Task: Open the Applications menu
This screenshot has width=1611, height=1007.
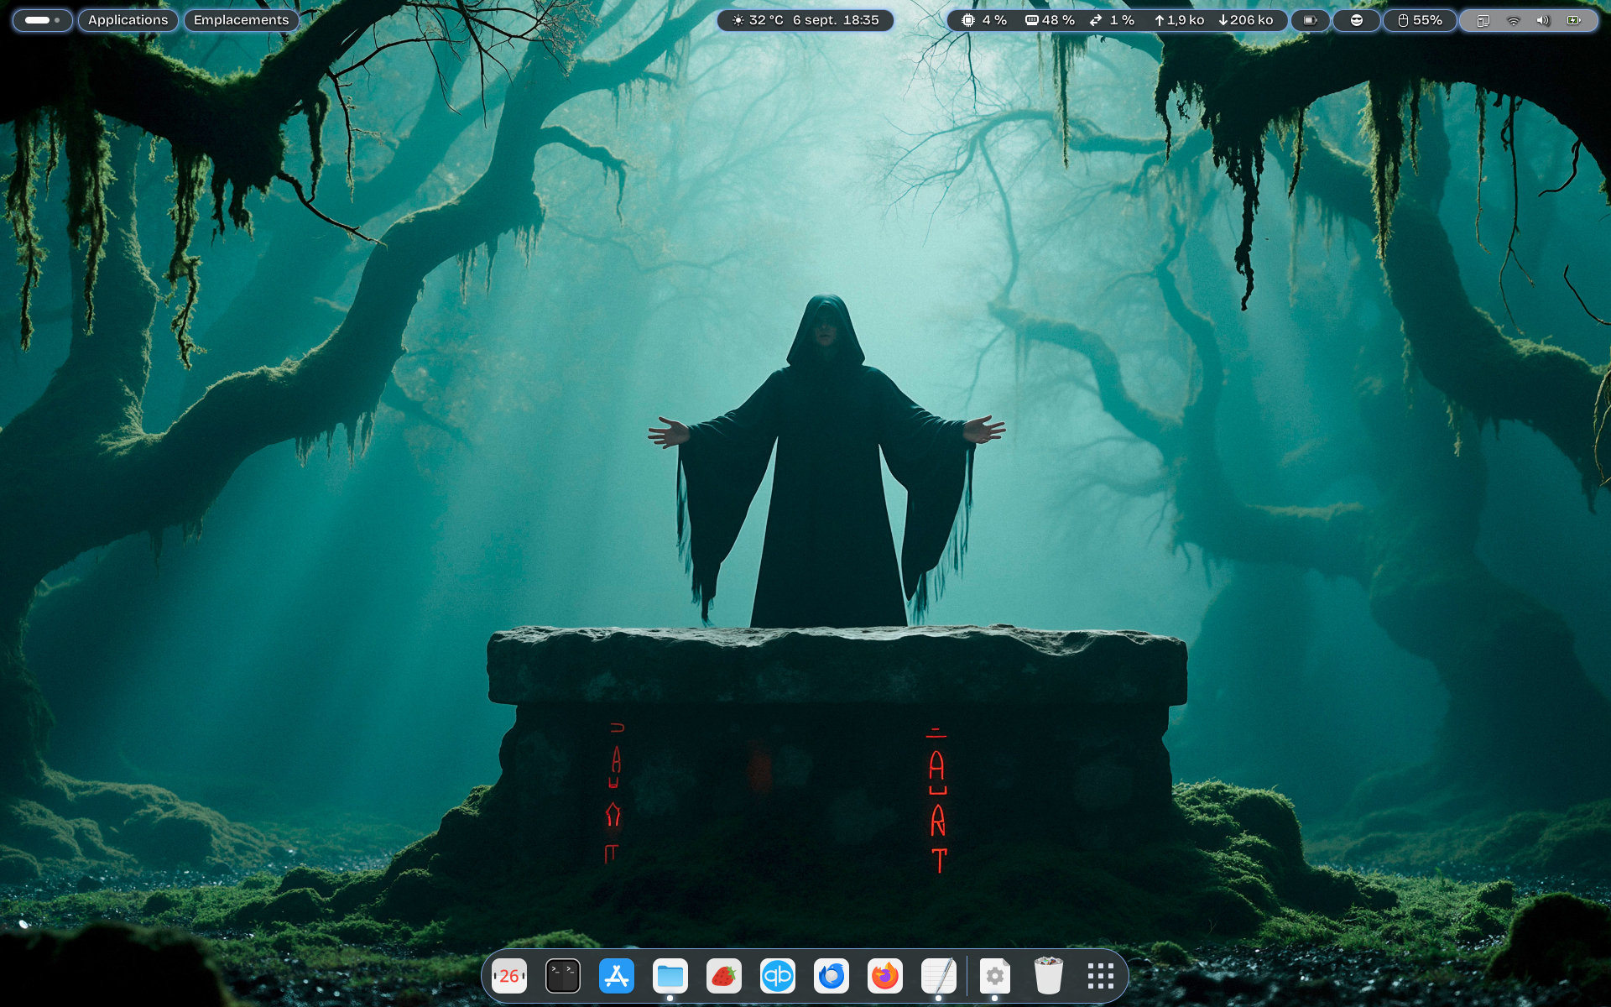Action: [128, 20]
